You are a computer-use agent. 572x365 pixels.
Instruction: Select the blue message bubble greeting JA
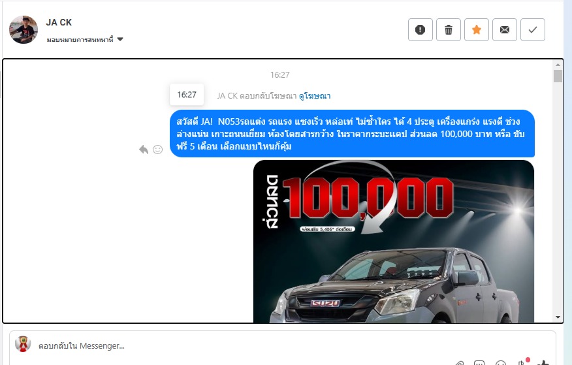(x=352, y=133)
